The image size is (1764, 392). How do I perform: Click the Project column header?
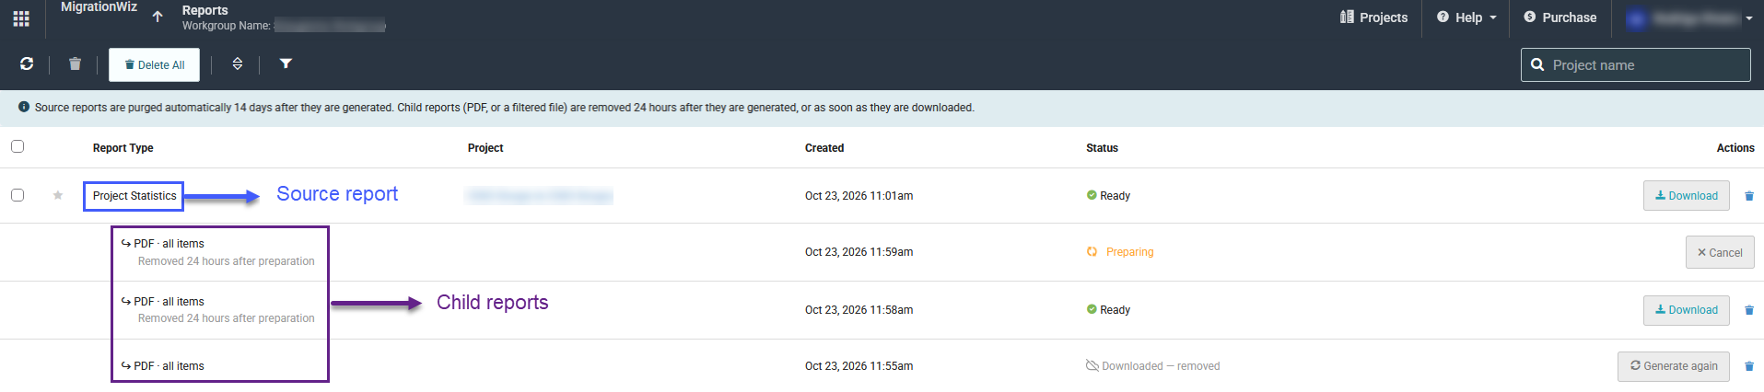pos(485,148)
